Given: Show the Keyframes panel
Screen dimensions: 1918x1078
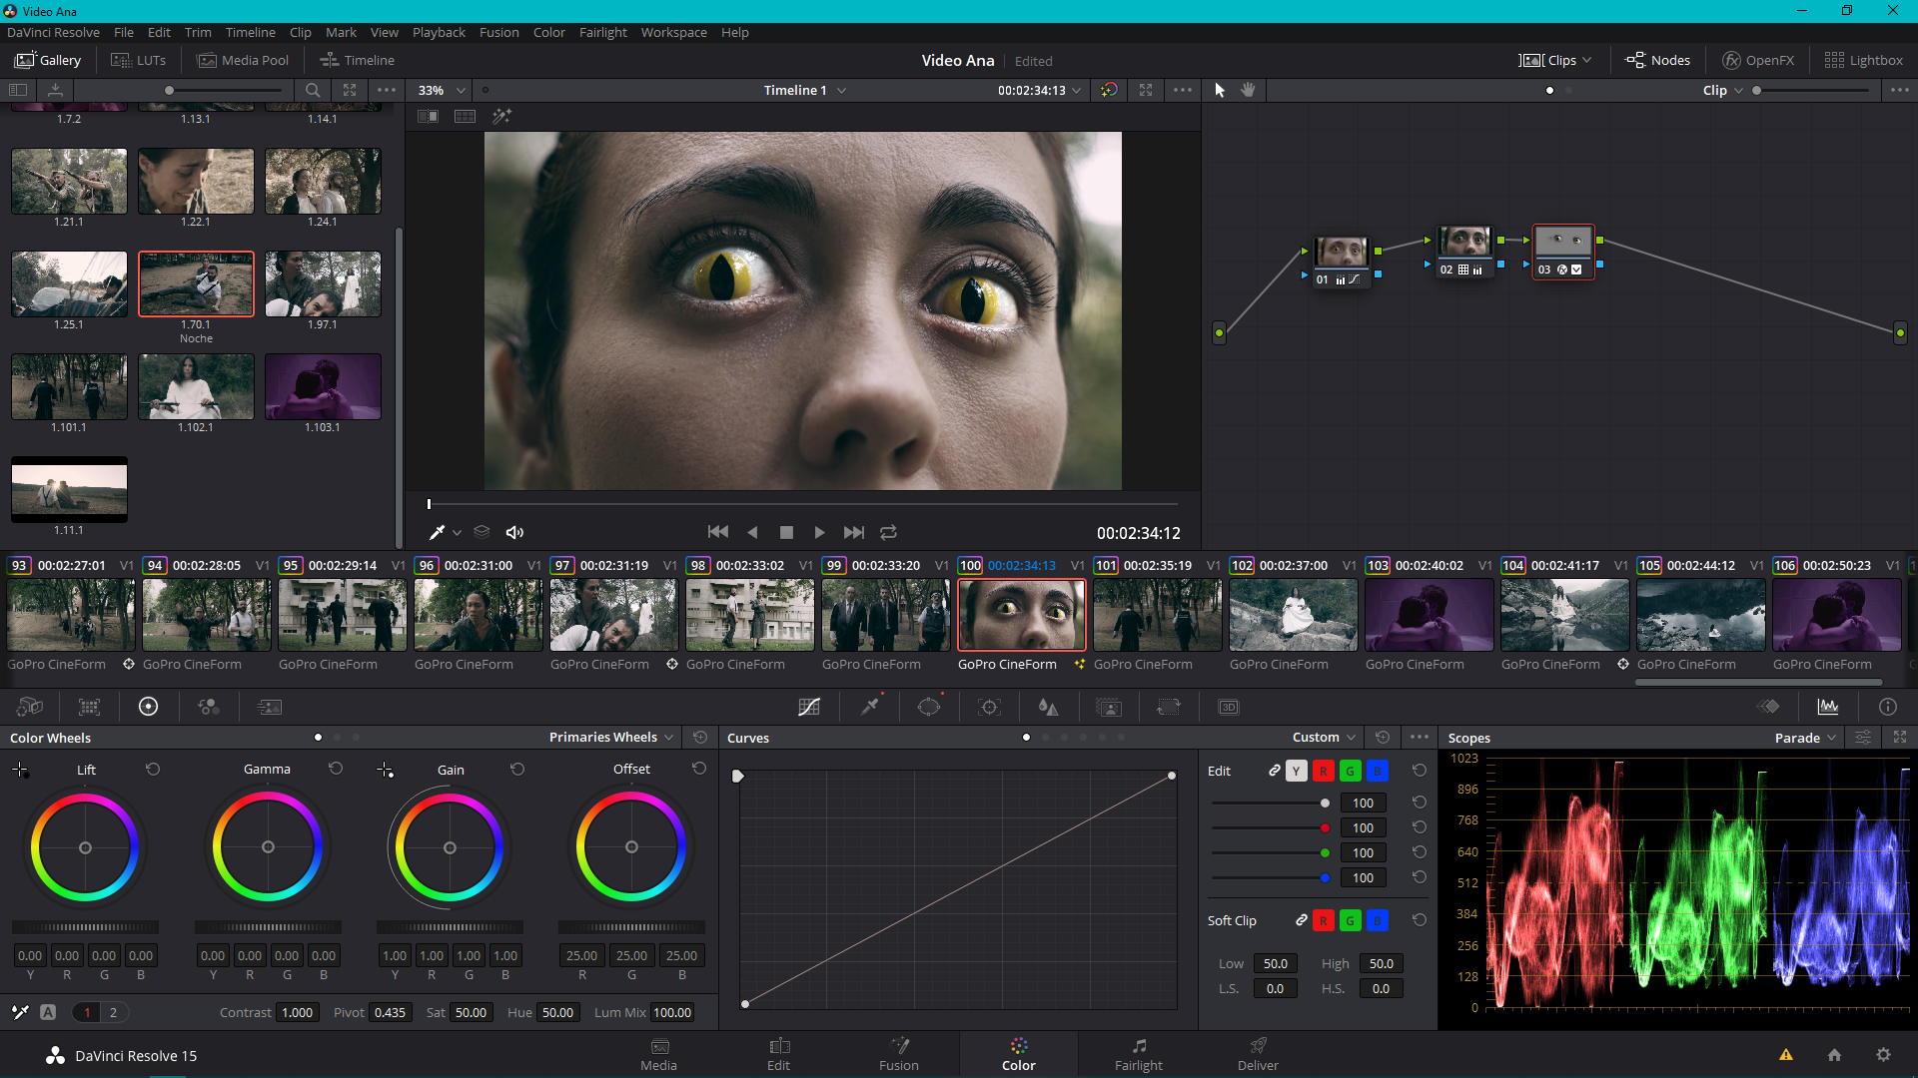Looking at the screenshot, I should coord(1768,707).
